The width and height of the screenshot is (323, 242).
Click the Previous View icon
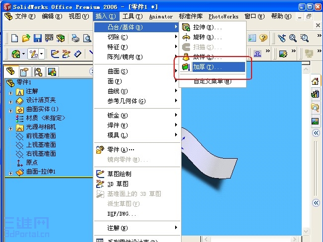282,38
